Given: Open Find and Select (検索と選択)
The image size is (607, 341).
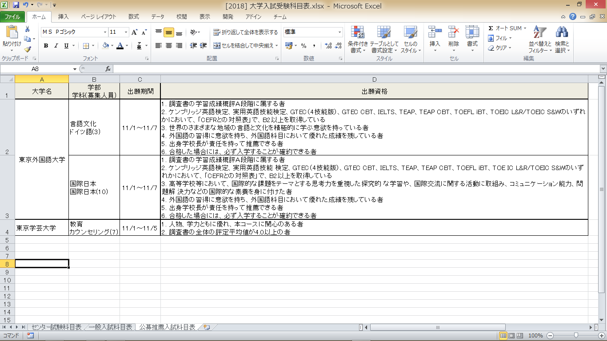Looking at the screenshot, I should pyautogui.click(x=562, y=40).
